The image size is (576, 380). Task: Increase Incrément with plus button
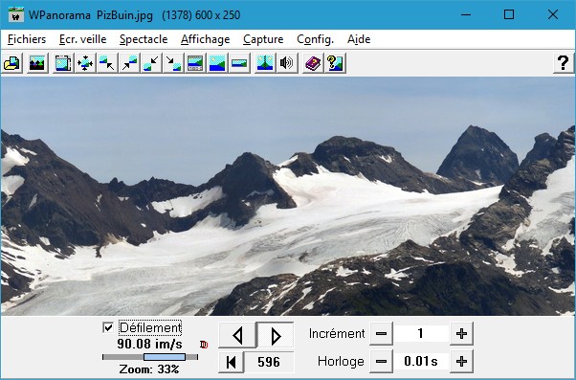461,334
